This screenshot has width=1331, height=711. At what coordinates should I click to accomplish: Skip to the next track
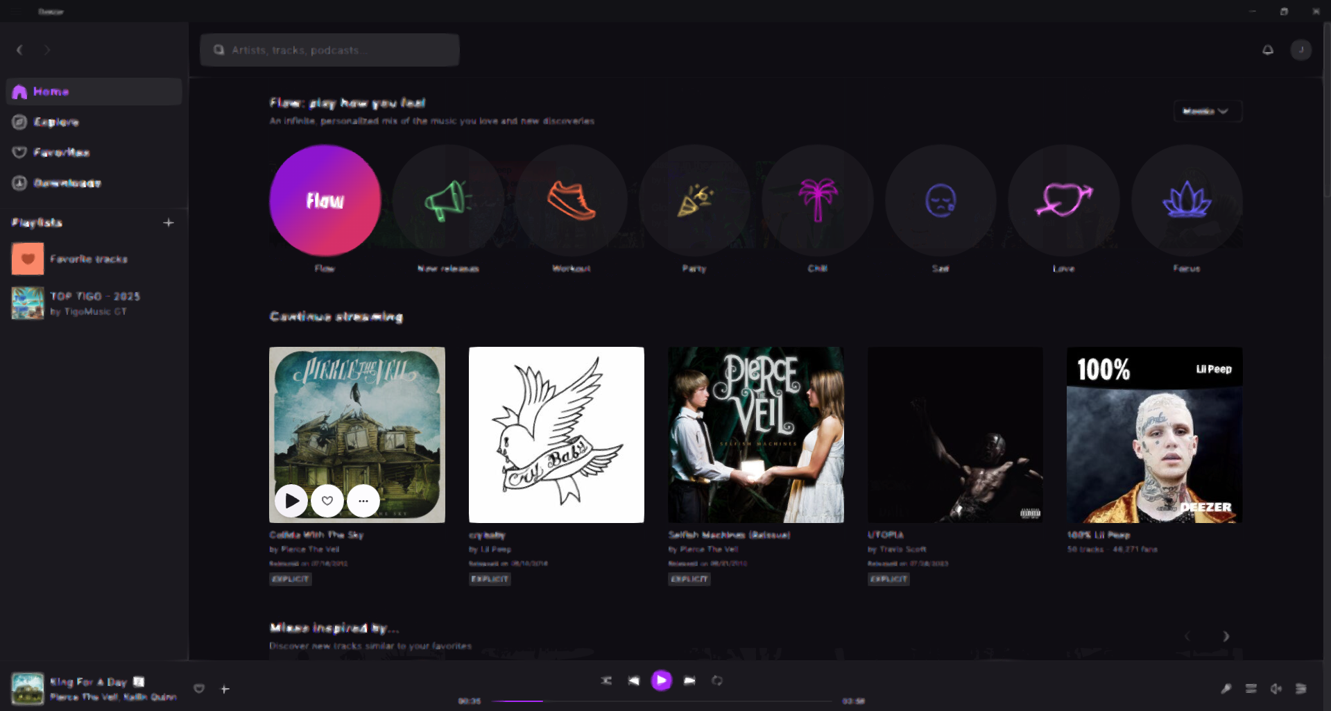(x=689, y=680)
